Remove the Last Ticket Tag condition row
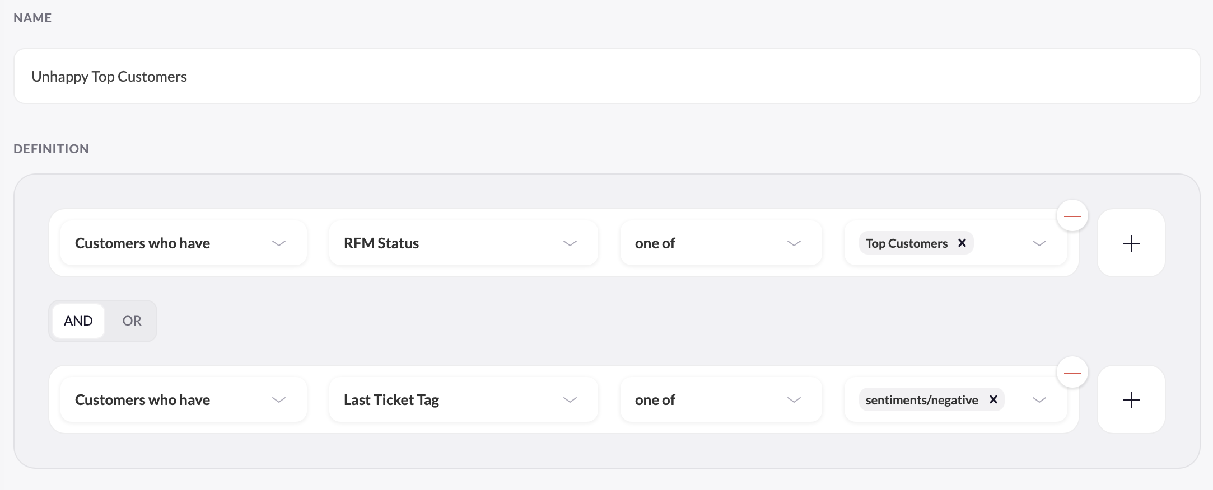 click(1072, 373)
